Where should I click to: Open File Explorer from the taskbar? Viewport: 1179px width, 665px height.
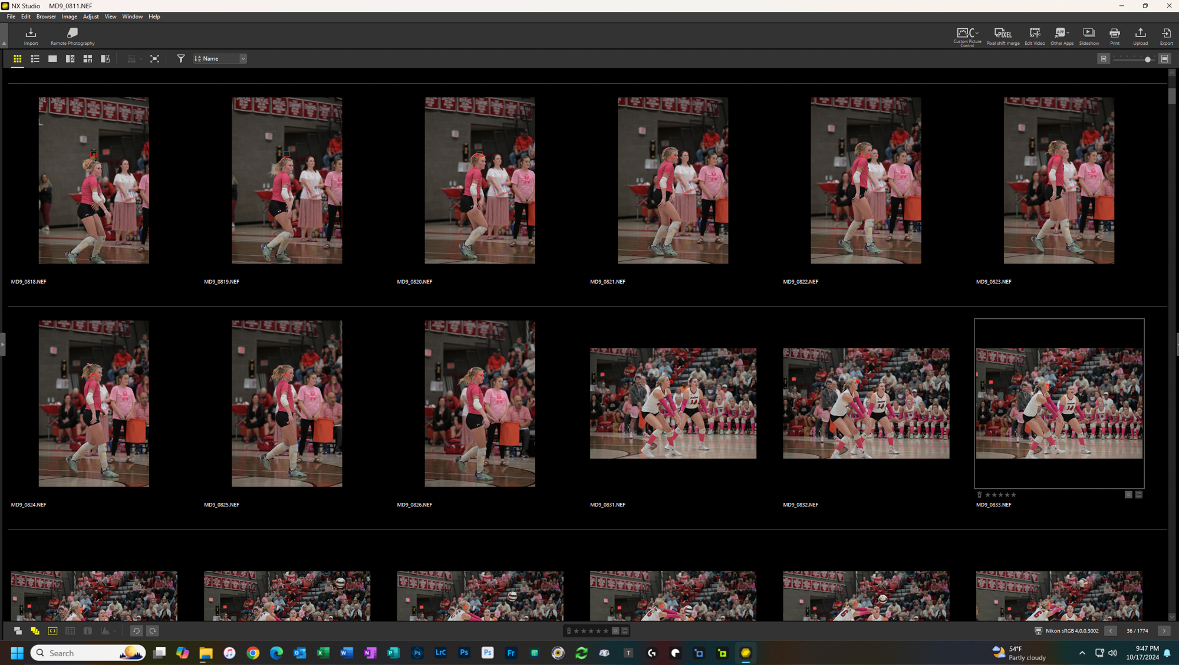[x=206, y=653]
